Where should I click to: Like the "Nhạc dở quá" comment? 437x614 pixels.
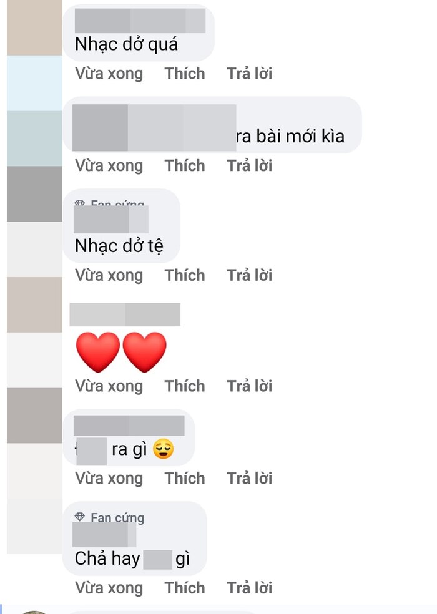(185, 73)
